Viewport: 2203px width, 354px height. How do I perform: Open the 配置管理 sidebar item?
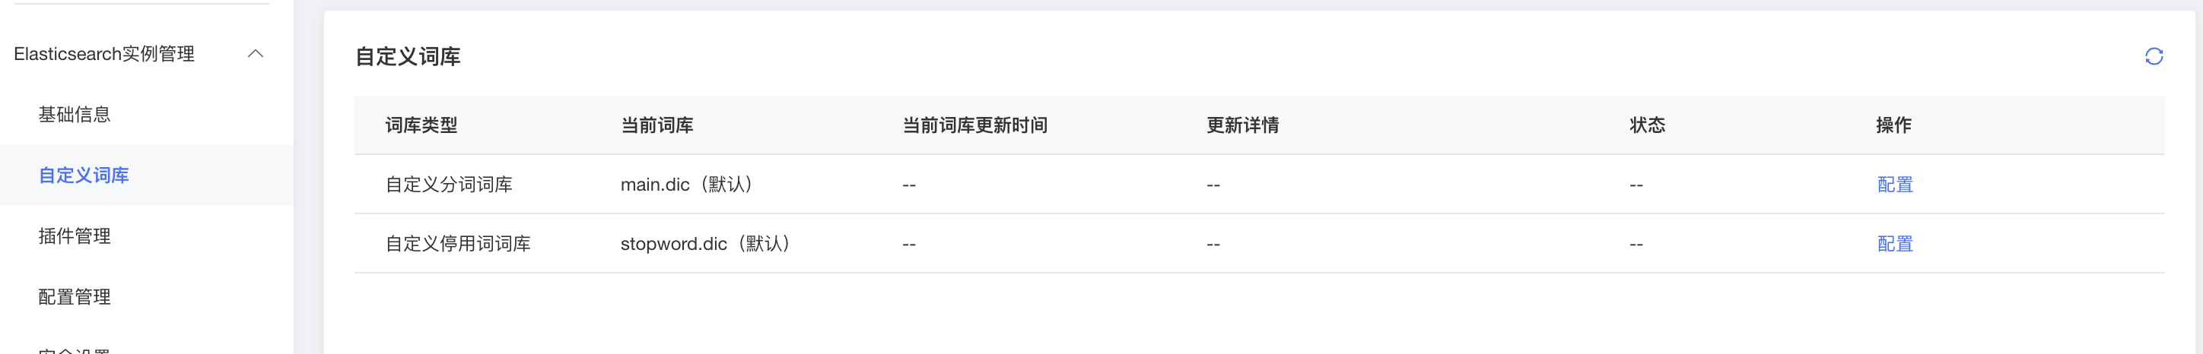click(75, 296)
